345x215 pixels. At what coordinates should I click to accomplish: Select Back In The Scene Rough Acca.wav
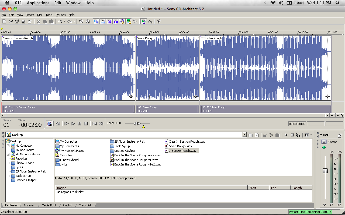pyautogui.click(x=136, y=155)
